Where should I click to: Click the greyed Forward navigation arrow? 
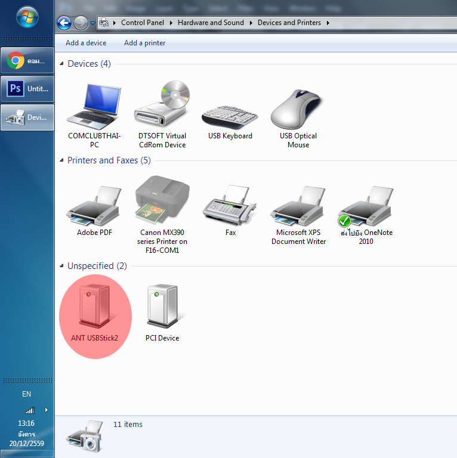click(81, 23)
